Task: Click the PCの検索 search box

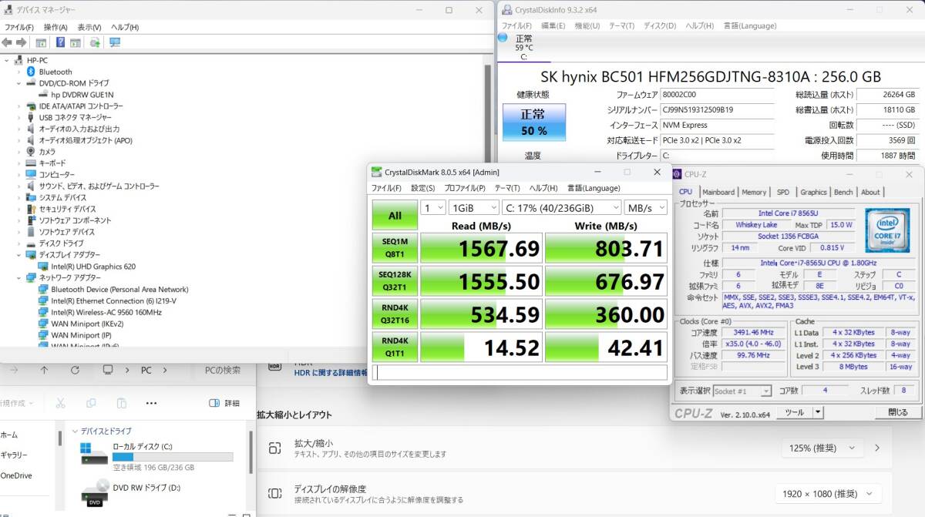Action: click(223, 370)
